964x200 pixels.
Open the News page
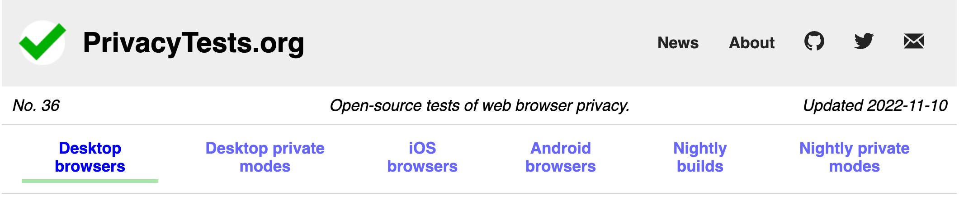(x=678, y=43)
